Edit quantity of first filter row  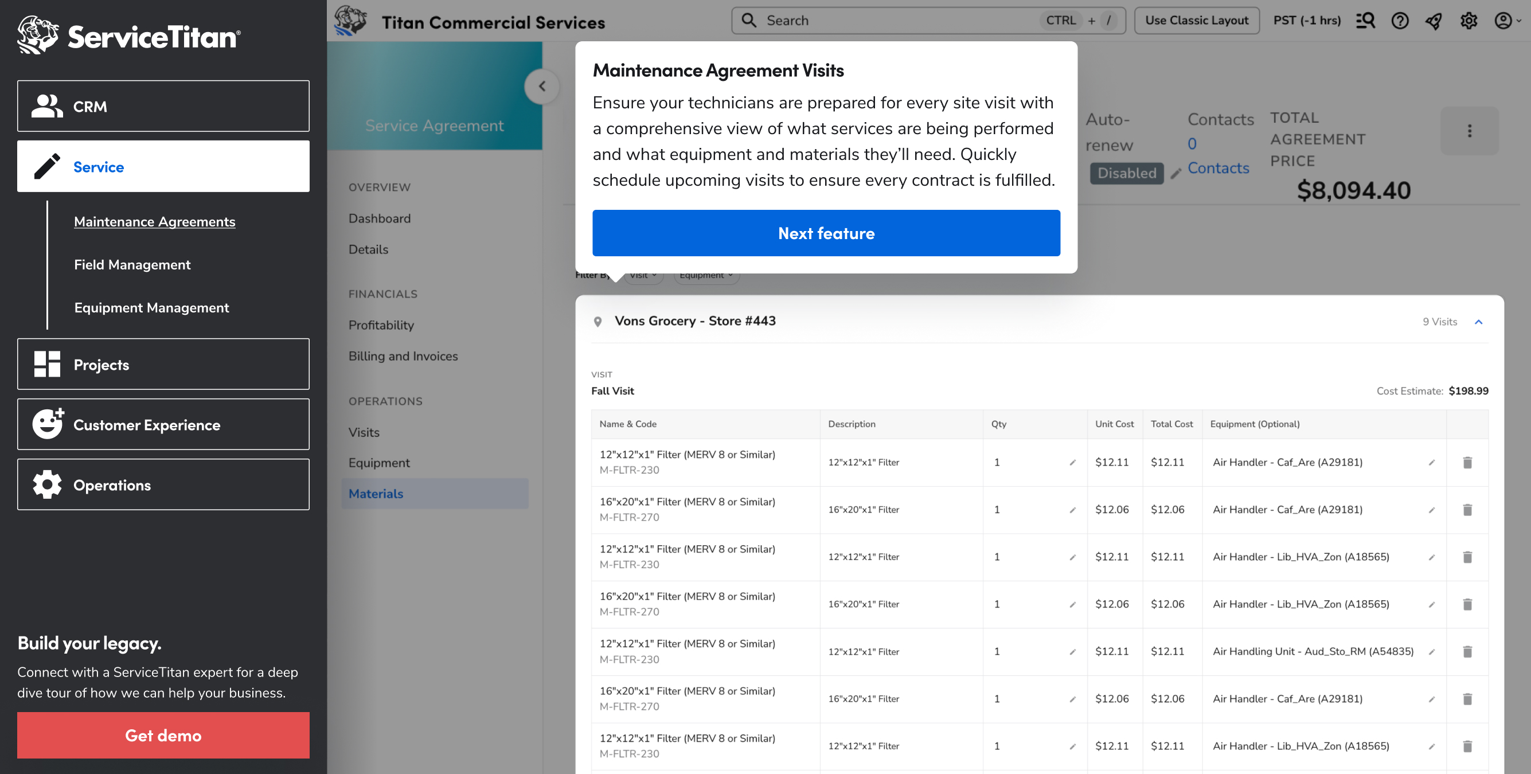point(1072,463)
